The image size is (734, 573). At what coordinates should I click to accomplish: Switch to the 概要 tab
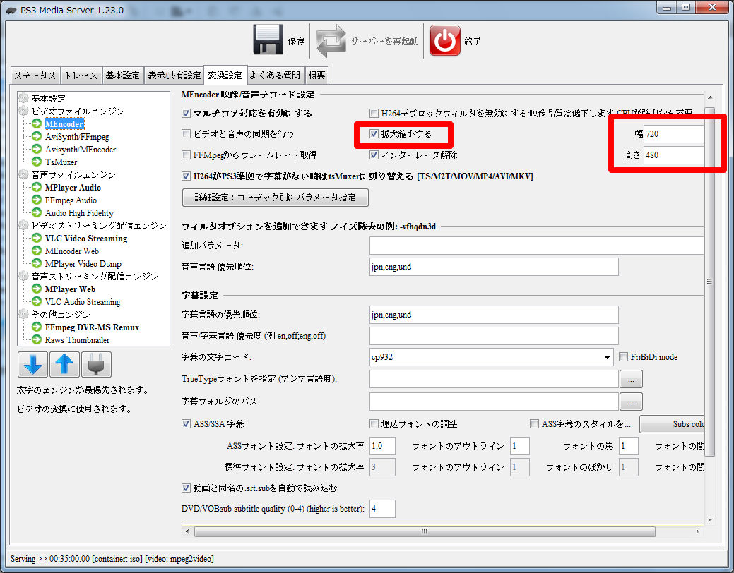(x=317, y=76)
